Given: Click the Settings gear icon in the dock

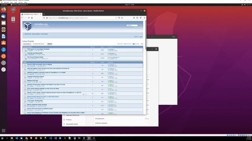Looking at the screenshot, I should pyautogui.click(x=4, y=63).
